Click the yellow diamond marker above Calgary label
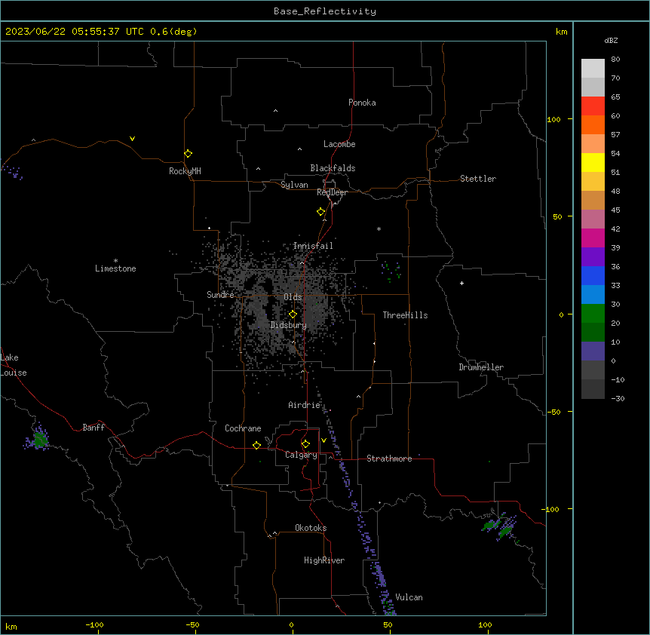Image resolution: width=650 pixels, height=635 pixels. point(305,444)
